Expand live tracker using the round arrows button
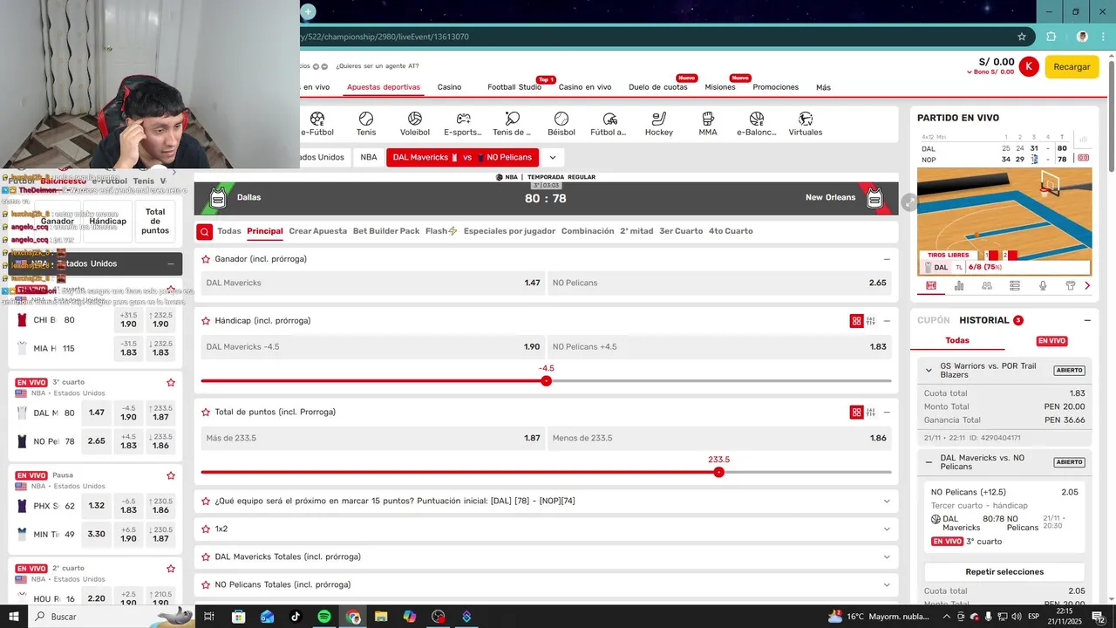Screen dimensions: 1116x628 (x=908, y=202)
